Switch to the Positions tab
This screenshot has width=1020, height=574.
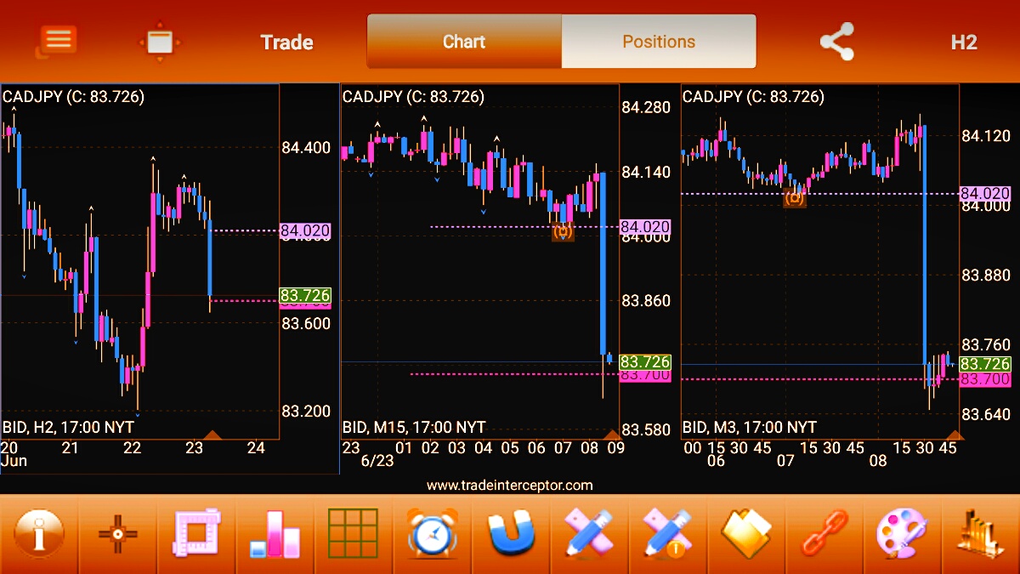[x=659, y=42]
